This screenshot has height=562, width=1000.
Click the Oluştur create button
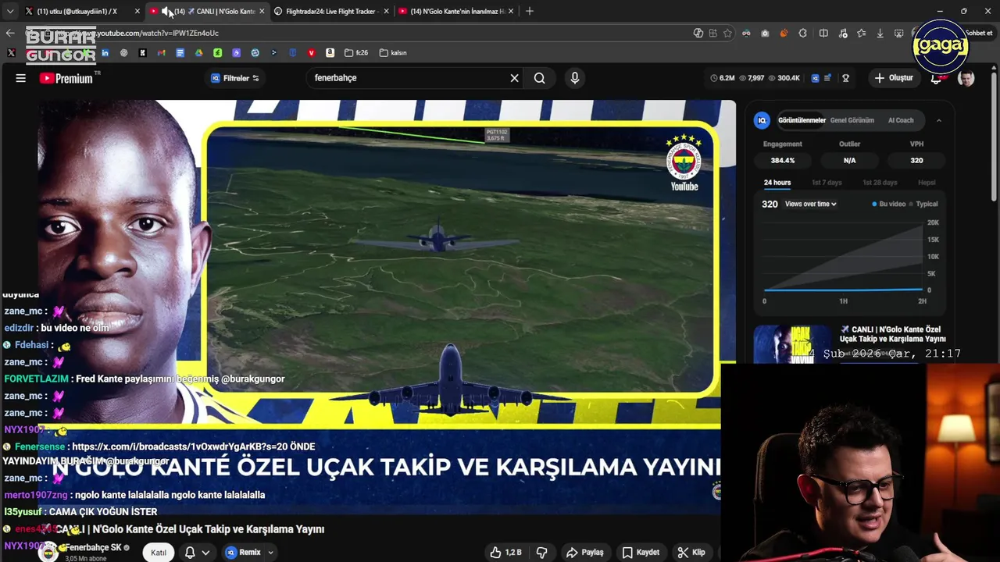pyautogui.click(x=894, y=78)
